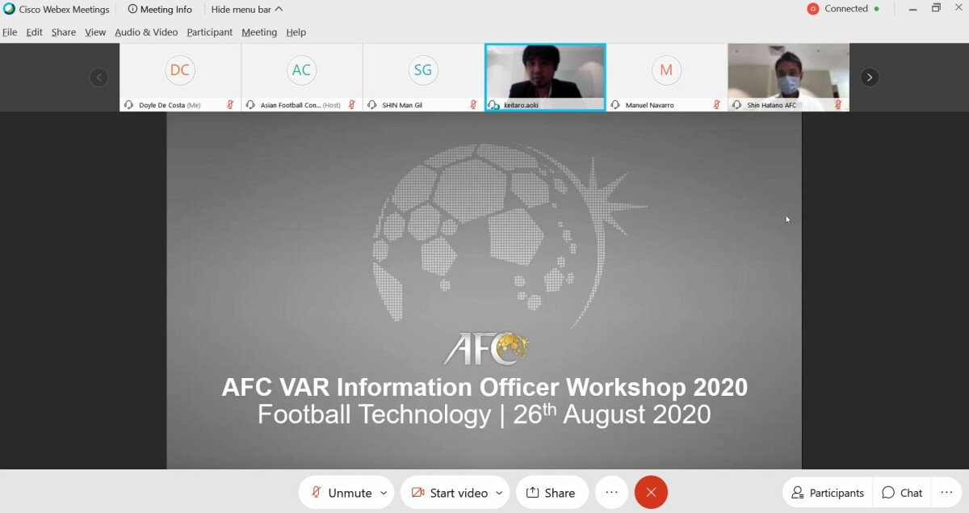Screen dimensions: 969x513
Task: Open the View menu
Action: [x=95, y=32]
